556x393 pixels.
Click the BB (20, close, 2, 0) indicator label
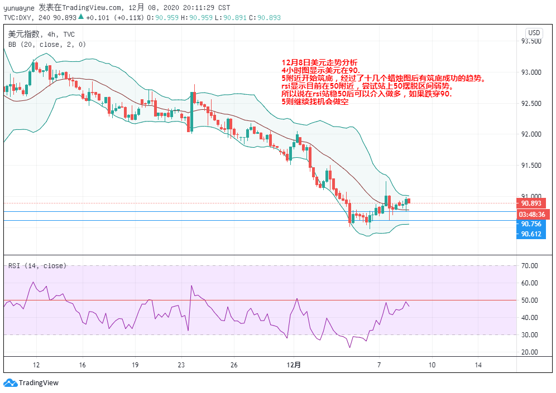[x=47, y=45]
